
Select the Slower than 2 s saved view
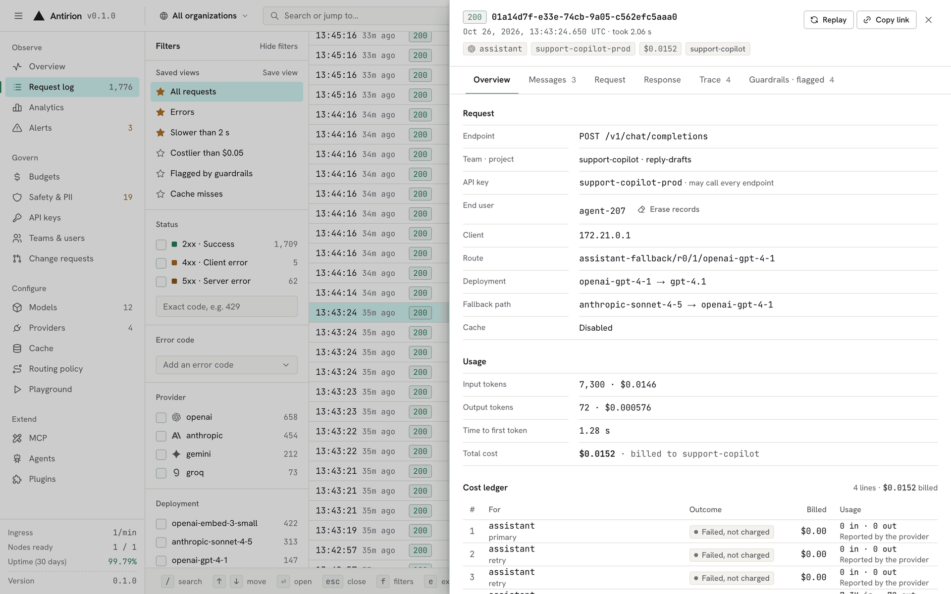coord(227,133)
